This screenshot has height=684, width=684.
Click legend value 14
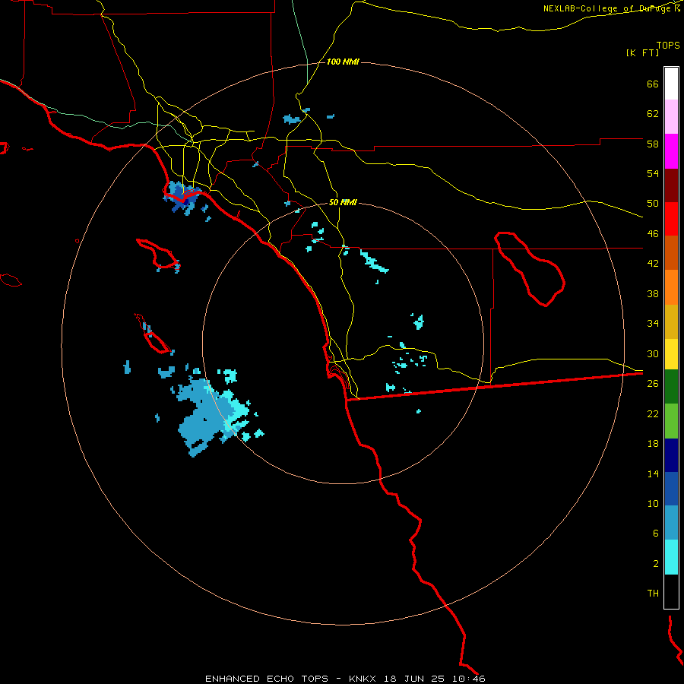click(x=653, y=473)
